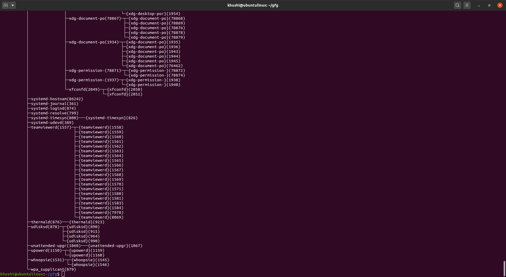Click the text whoopsie(1531)
Screen dimensions: 506x277
48,260
